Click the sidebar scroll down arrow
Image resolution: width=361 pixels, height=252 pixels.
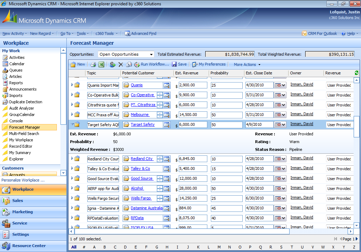click(x=63, y=173)
